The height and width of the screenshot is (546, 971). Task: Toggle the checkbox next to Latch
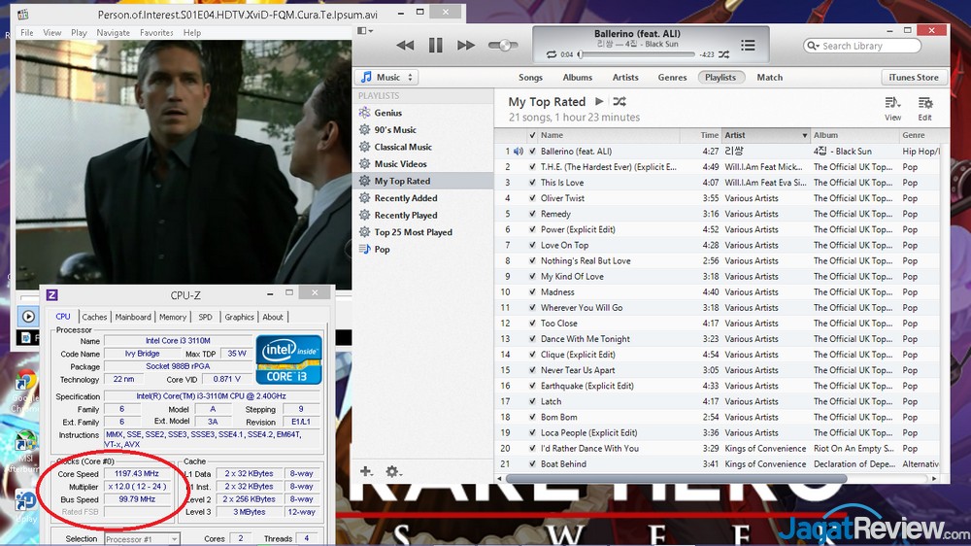[x=532, y=402]
